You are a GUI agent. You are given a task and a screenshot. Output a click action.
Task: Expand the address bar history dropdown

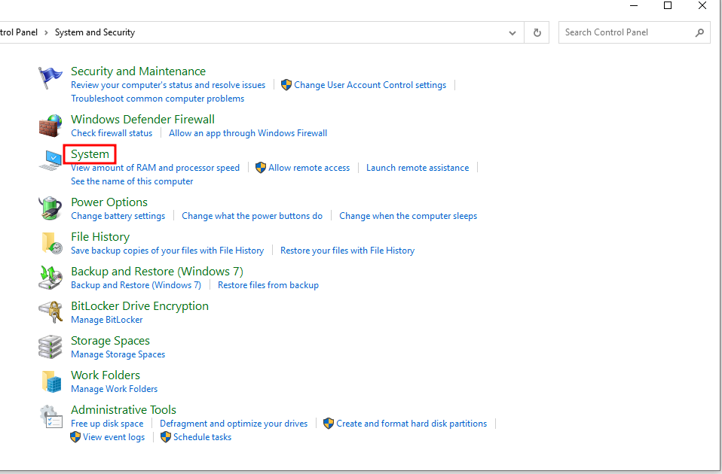[x=512, y=32]
